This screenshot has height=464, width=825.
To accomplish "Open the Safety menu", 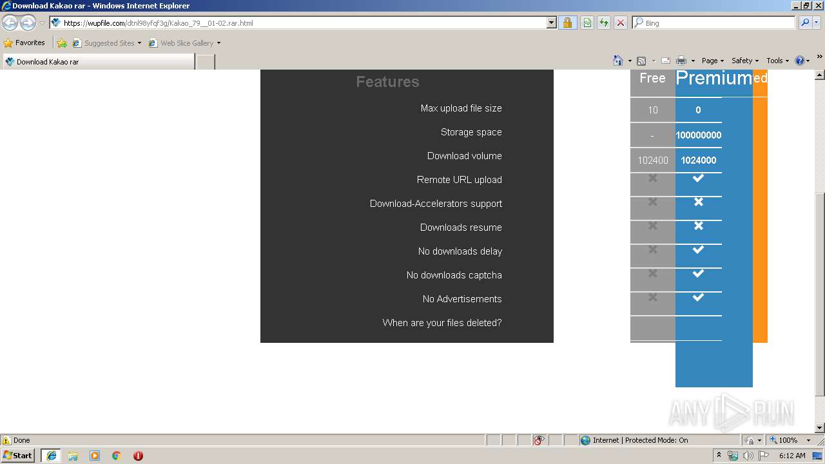I will click(745, 61).
